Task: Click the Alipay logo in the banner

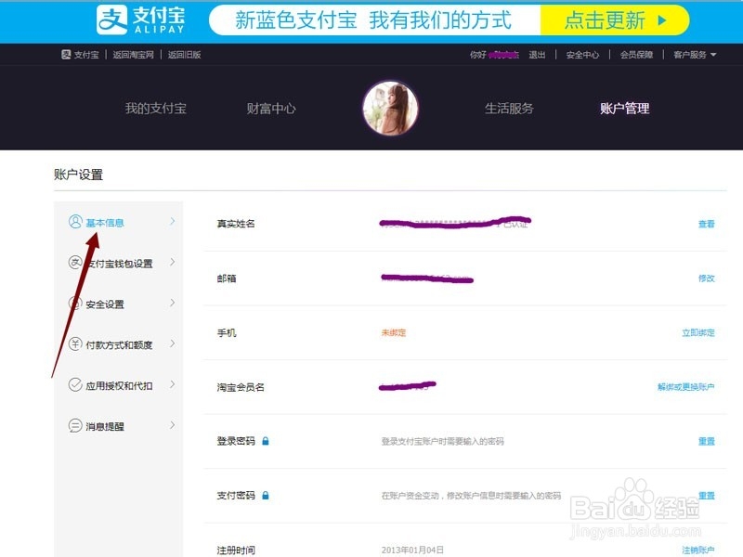Action: (141, 19)
